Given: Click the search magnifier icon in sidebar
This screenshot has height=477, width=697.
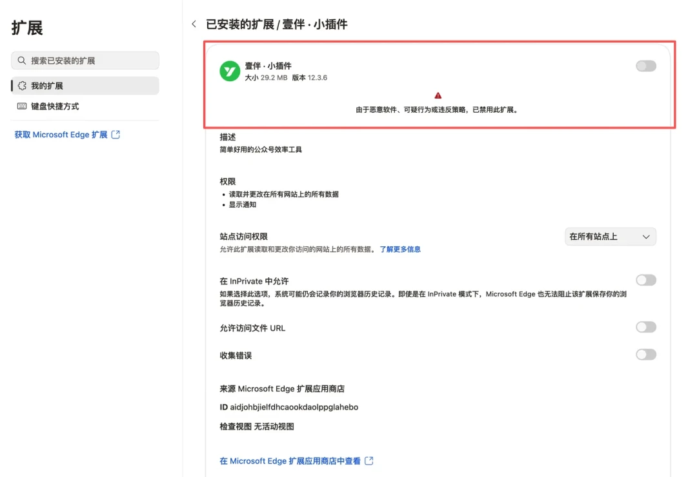Looking at the screenshot, I should click(22, 61).
